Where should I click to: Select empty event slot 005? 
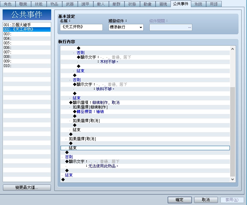click(x=27, y=43)
